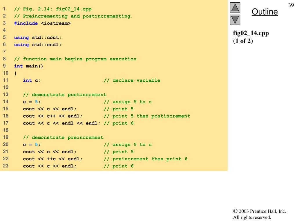Click comment '// assign 5 to c' line 20
Image resolution: width=297 pixels, height=223 pixels.
click(128, 145)
